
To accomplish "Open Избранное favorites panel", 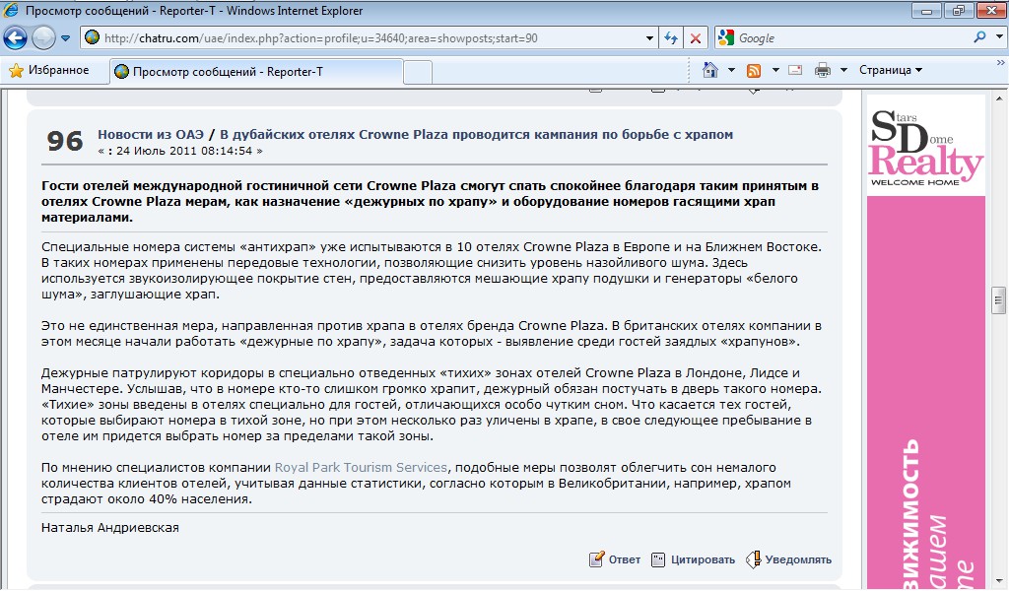I will (49, 70).
